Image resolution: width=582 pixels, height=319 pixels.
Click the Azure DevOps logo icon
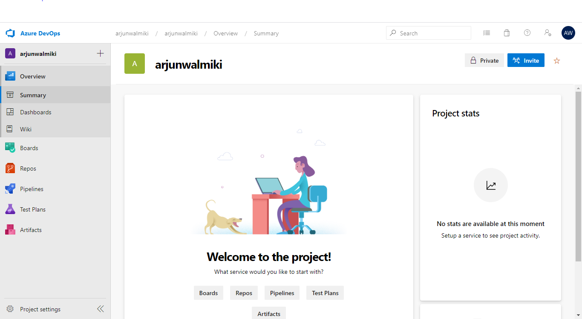click(x=10, y=33)
